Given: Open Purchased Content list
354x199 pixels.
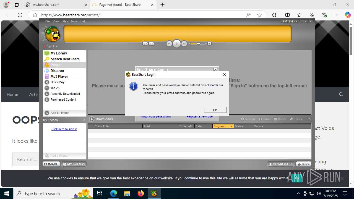Looking at the screenshot, I should [x=64, y=99].
